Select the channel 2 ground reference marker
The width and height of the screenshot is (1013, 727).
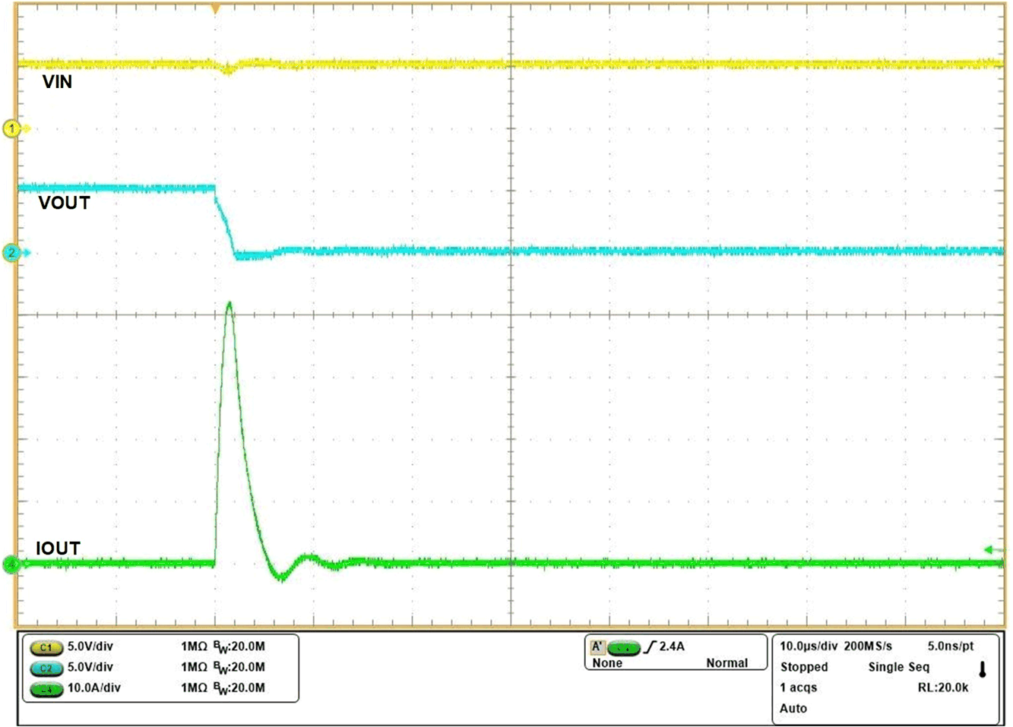click(x=12, y=253)
